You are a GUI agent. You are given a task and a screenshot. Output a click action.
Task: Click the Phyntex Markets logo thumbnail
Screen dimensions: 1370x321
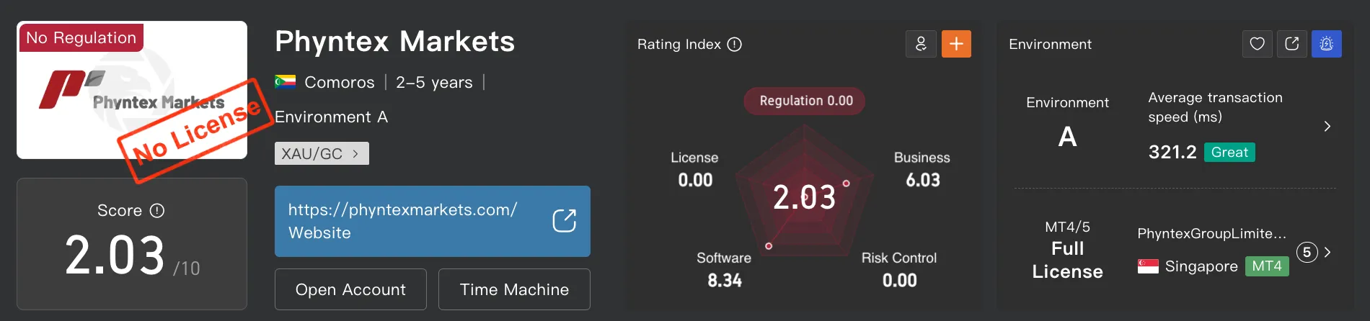click(132, 90)
